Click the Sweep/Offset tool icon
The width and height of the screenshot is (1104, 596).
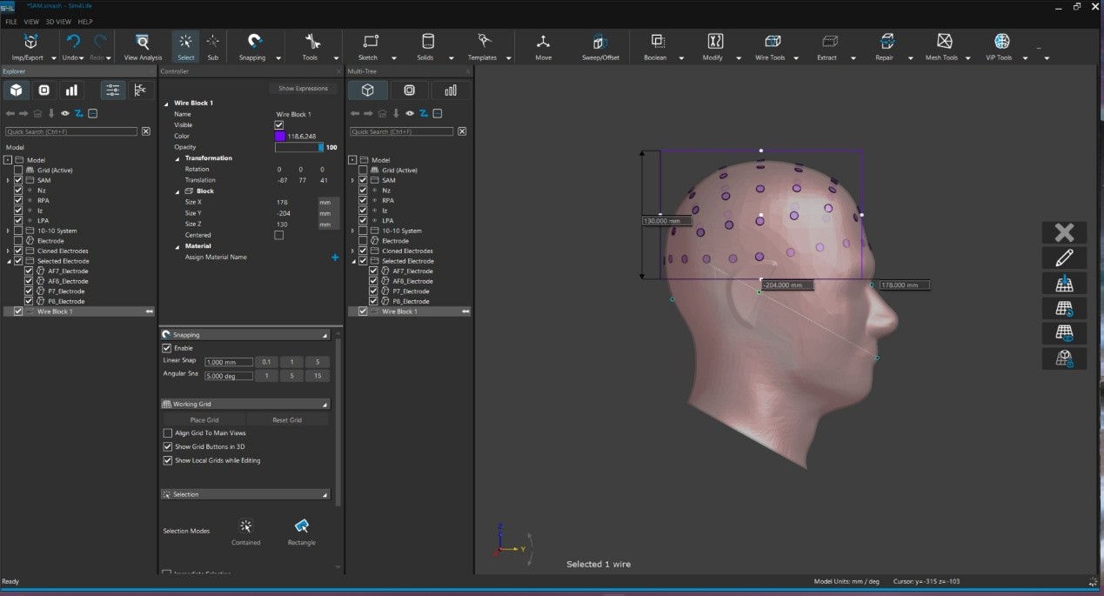point(600,42)
